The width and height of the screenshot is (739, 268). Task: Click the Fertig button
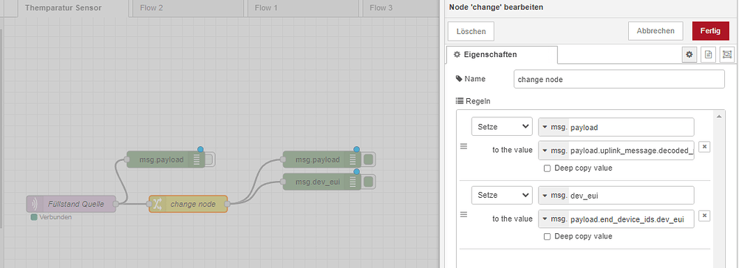coord(709,30)
